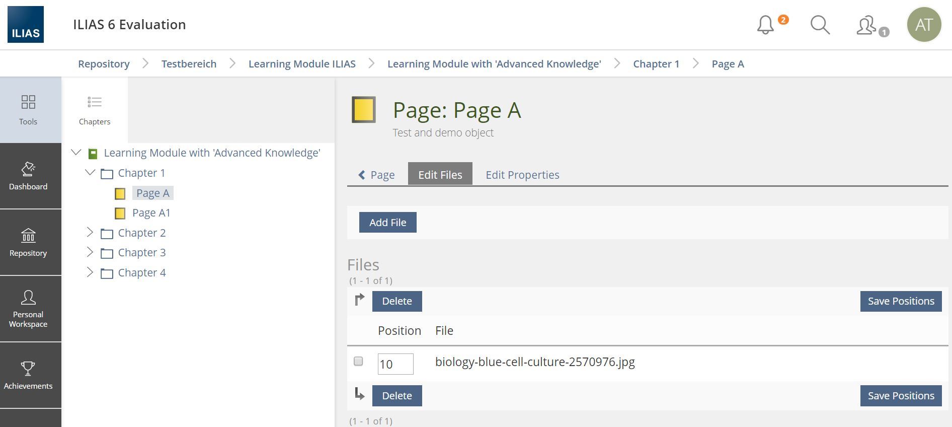Click the top Save Positions button
This screenshot has width=952, height=427.
900,301
